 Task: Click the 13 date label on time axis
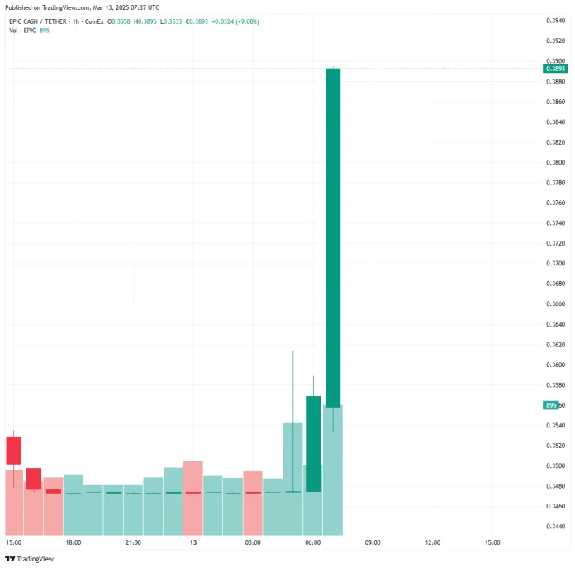click(193, 543)
